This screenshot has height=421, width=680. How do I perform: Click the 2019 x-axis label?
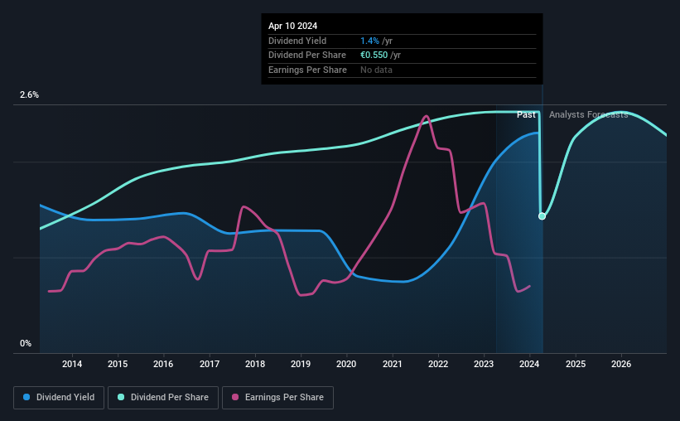point(301,364)
